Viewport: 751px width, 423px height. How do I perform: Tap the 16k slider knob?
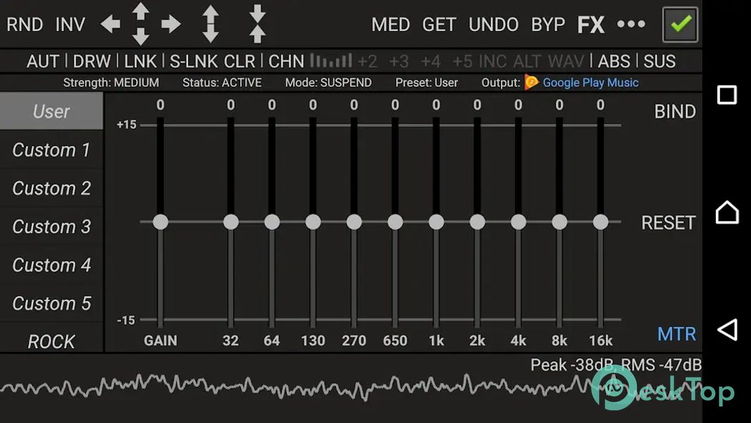tap(601, 222)
